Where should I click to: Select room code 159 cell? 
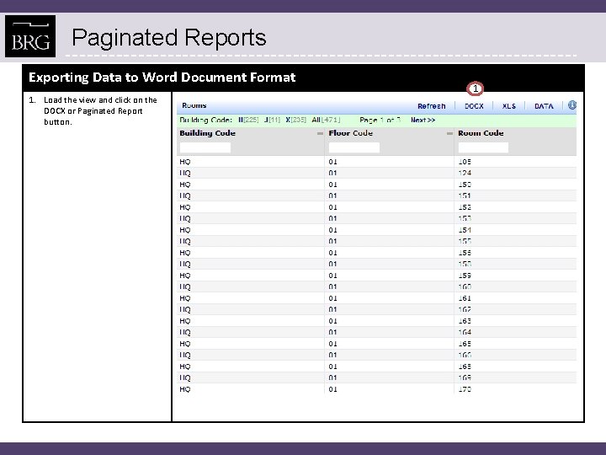pos(465,276)
